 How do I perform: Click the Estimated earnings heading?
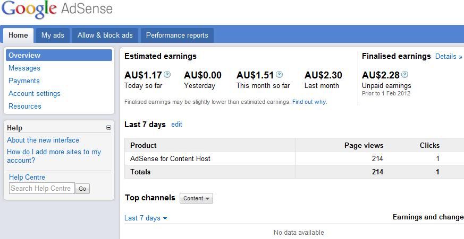161,56
